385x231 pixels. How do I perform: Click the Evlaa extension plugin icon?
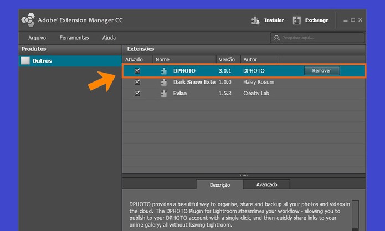click(164, 94)
